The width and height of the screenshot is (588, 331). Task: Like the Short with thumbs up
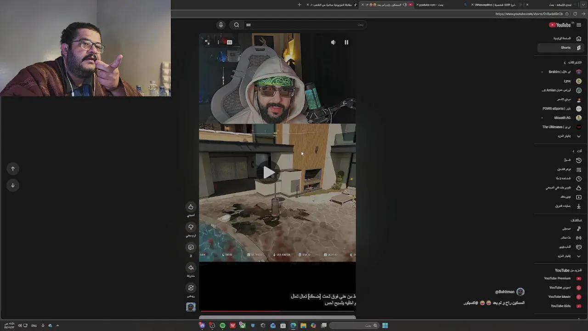click(x=191, y=207)
